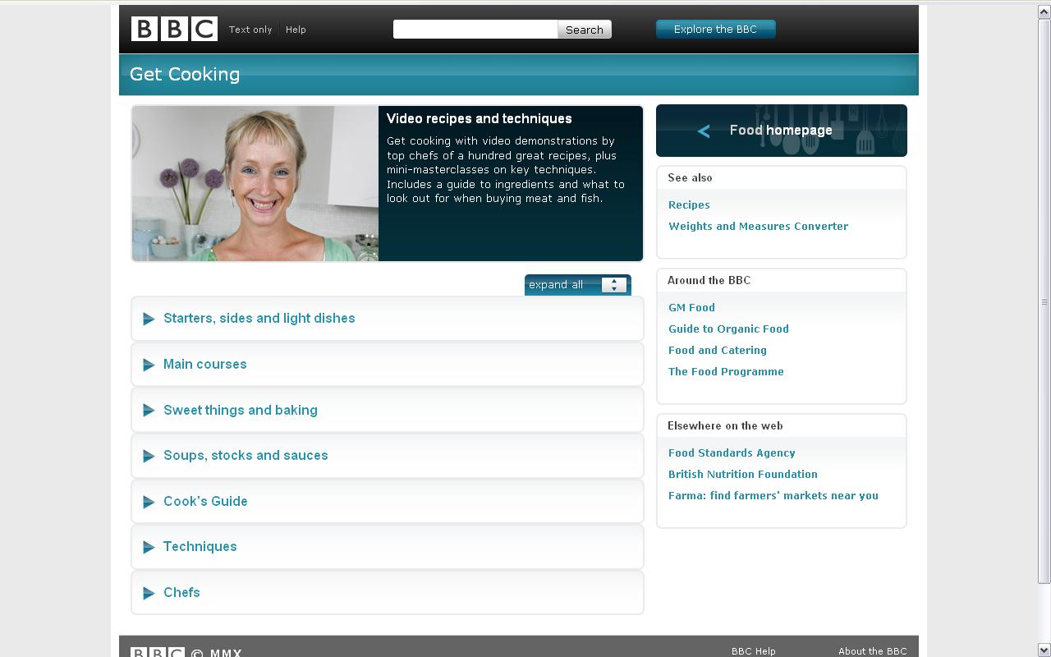Image resolution: width=1051 pixels, height=657 pixels.
Task: Open the Help link in the header
Action: point(296,30)
